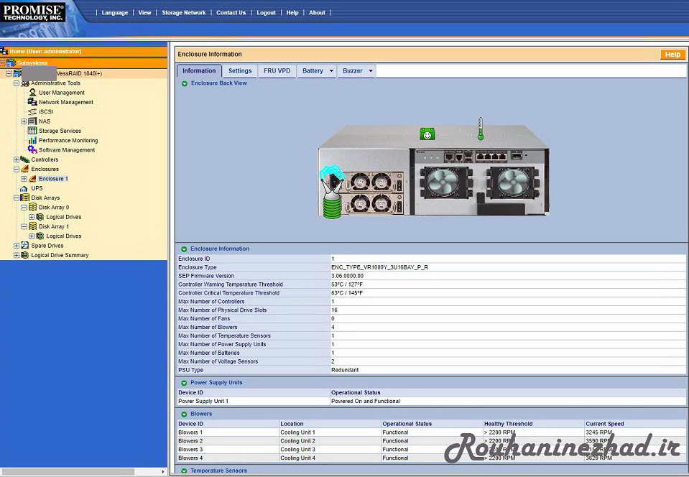This screenshot has width=689, height=477.
Task: Open the Battery tab dropdown arrow
Action: coord(331,71)
